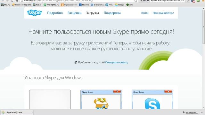
Task: Click the refresh arrows icon beside Проблема с загрузкой
Action: 76,62
